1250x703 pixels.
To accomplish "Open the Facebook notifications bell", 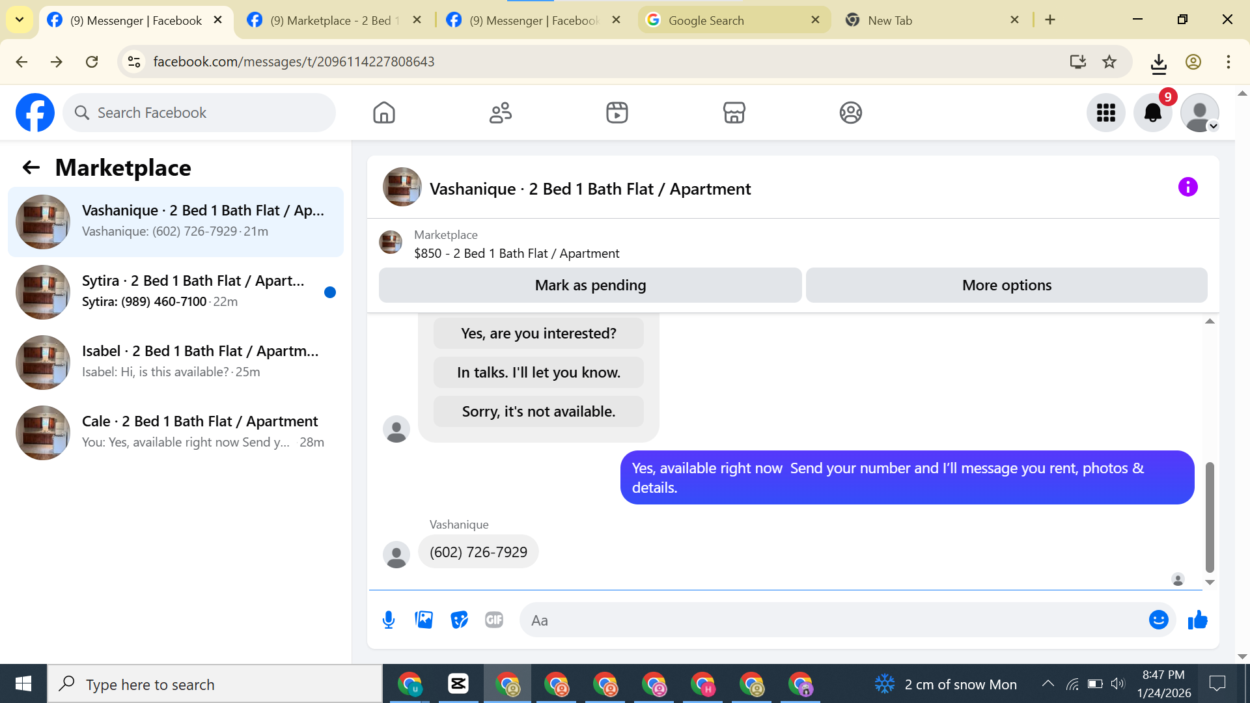I will (1152, 113).
